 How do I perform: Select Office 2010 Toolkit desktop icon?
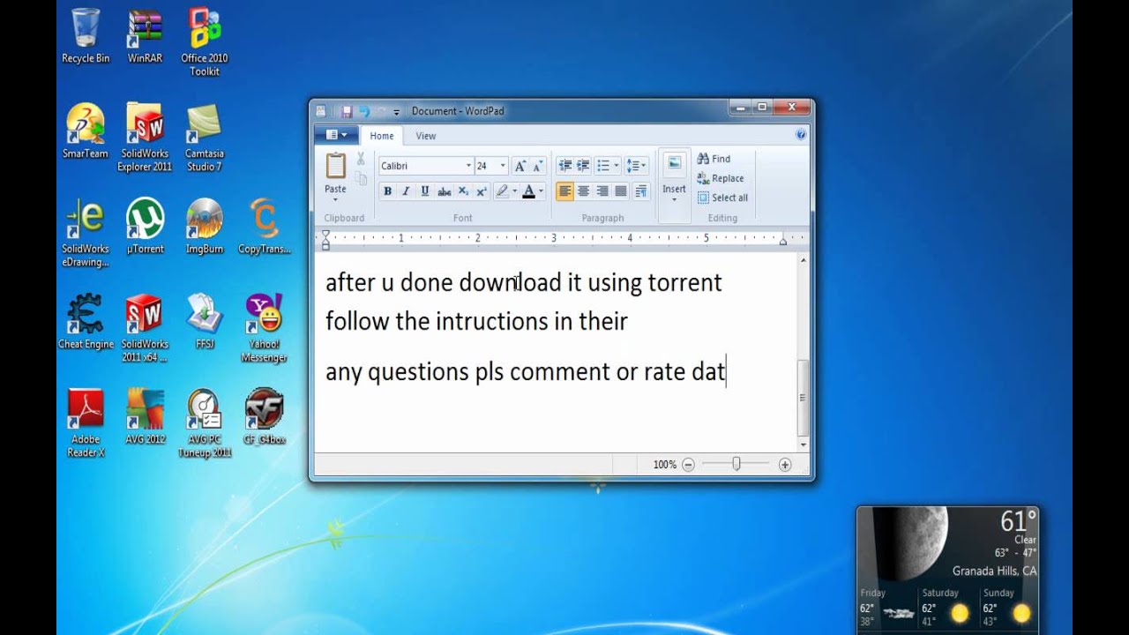point(205,42)
